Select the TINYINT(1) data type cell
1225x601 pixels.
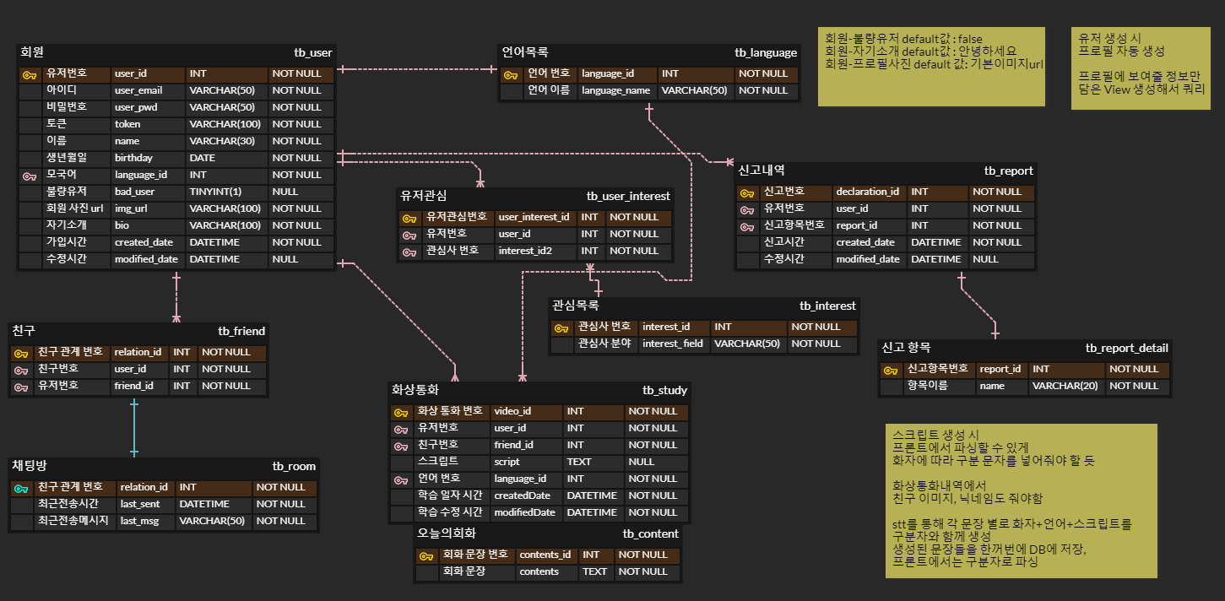(226, 192)
